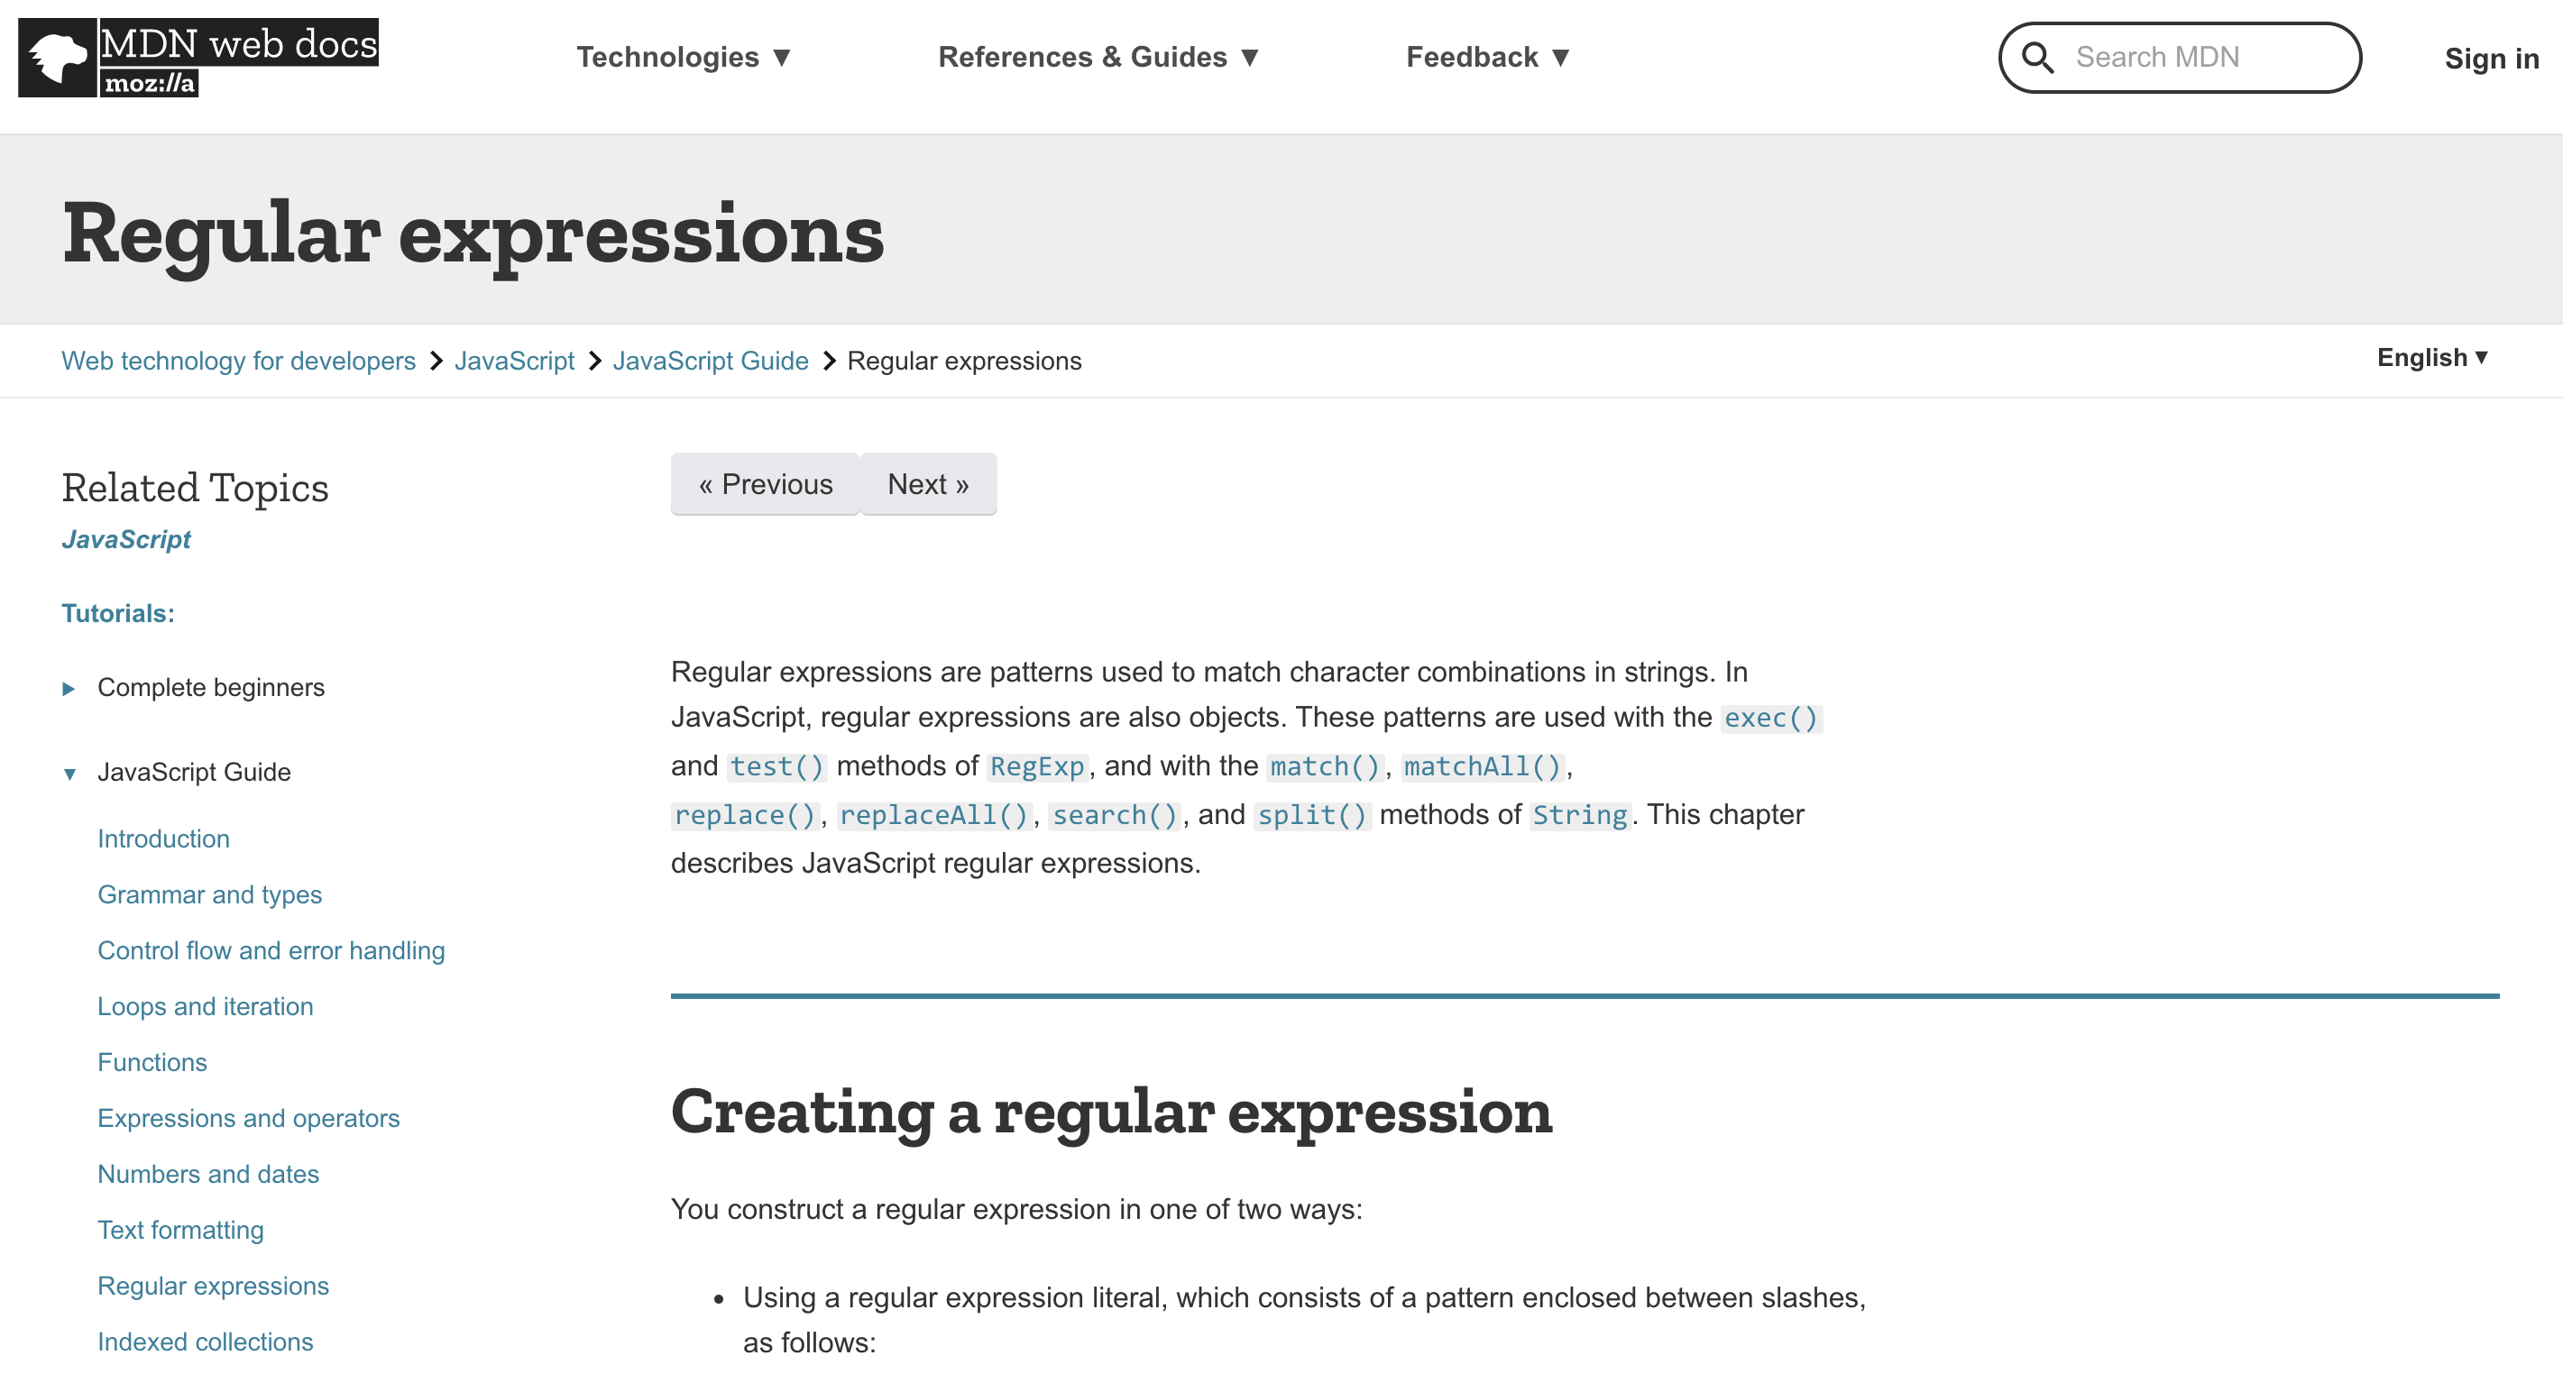
Task: Open the exec() method reference link
Action: 1770,719
